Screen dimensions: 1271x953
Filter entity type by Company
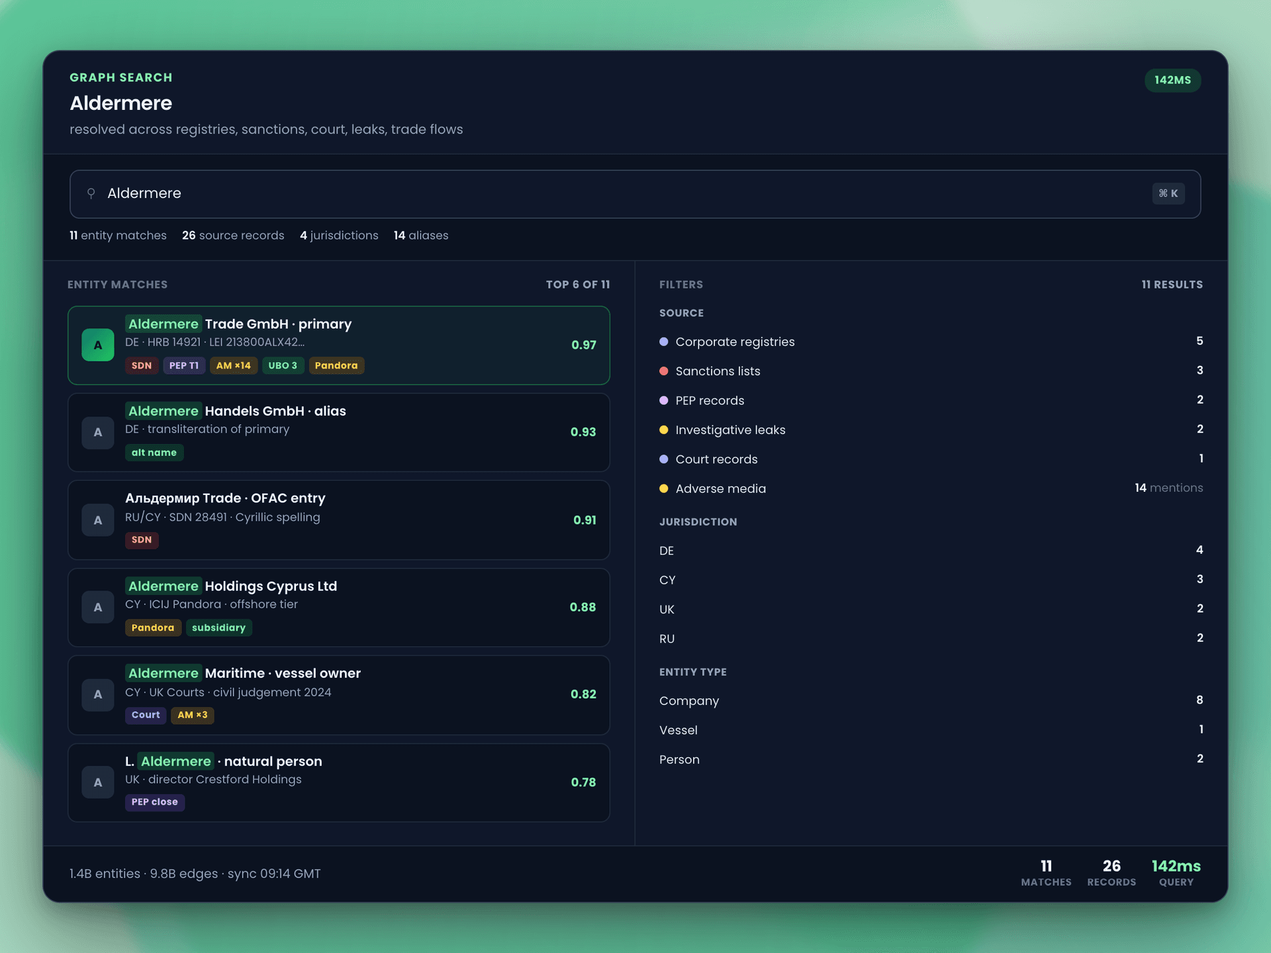[x=931, y=700]
